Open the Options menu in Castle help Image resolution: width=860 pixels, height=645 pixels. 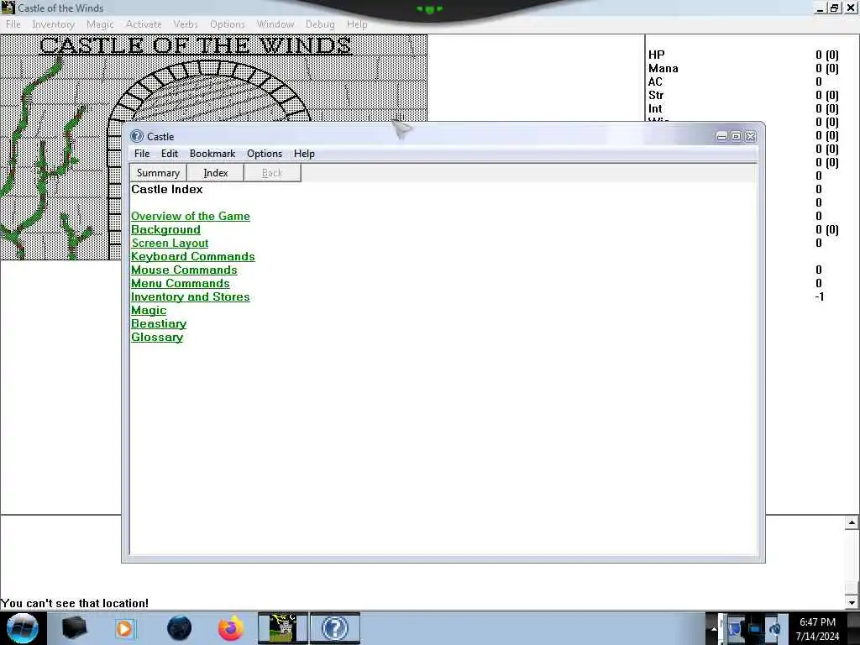265,154
